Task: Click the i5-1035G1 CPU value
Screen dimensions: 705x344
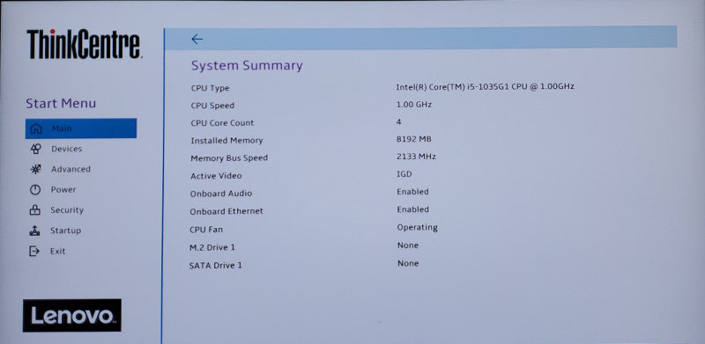Action: [x=486, y=86]
